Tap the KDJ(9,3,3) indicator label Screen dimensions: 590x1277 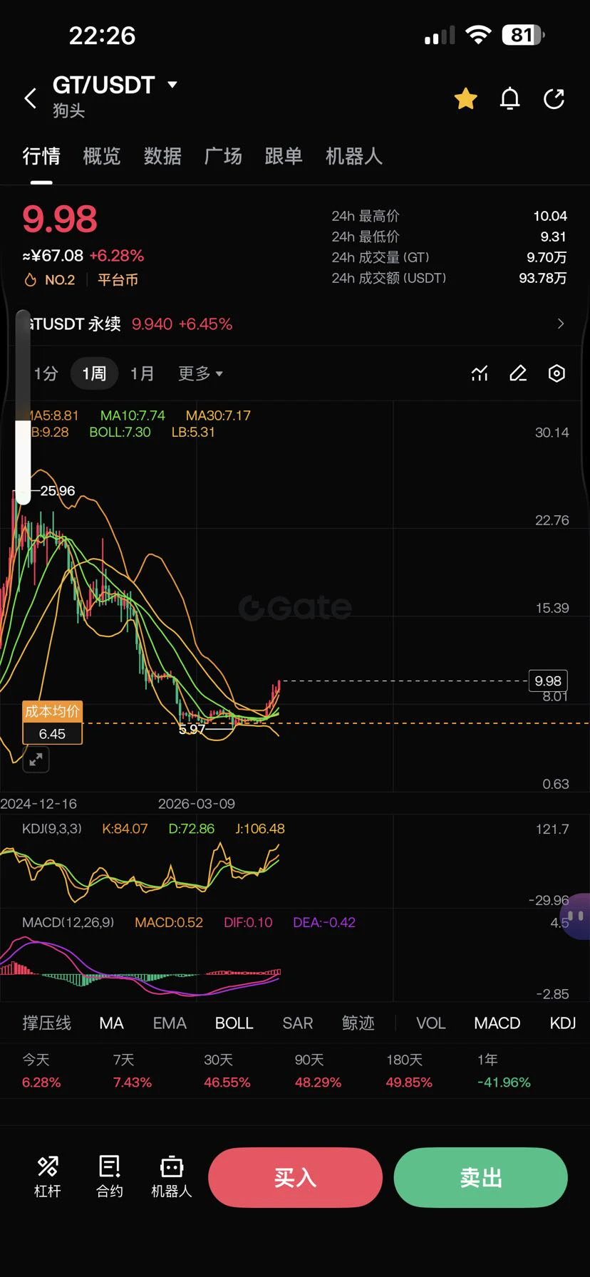[52, 829]
